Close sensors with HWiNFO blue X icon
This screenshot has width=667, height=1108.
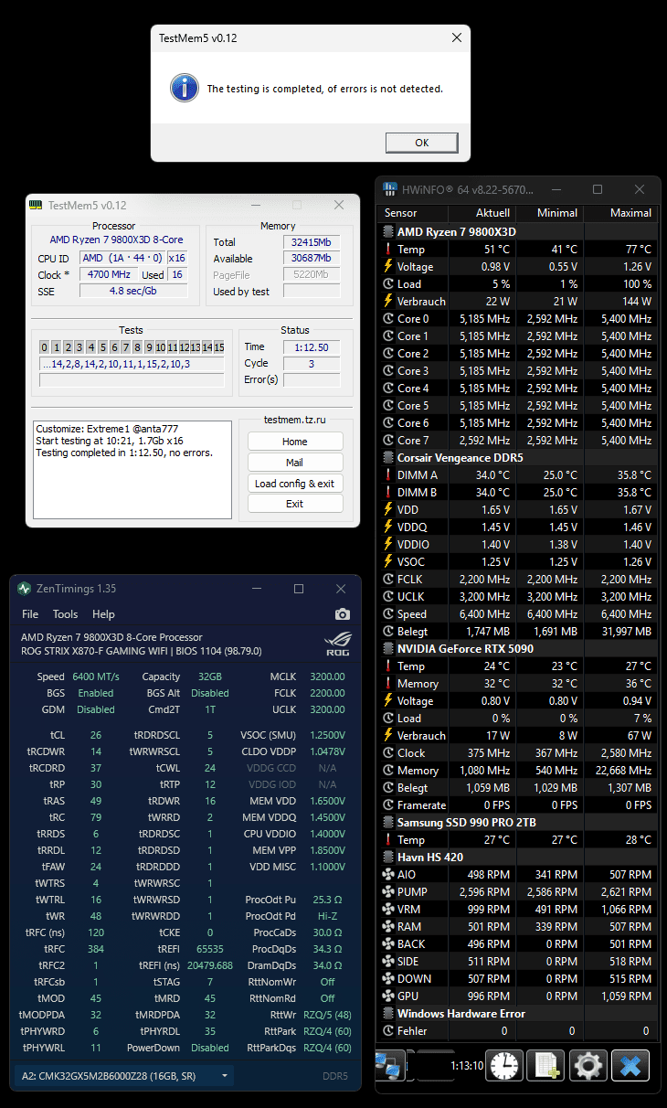[630, 1065]
